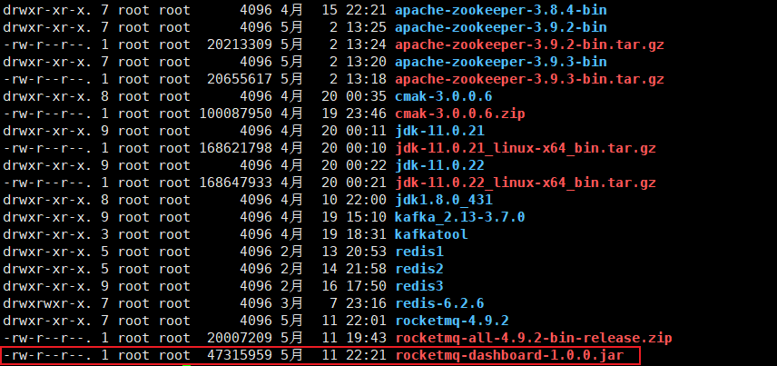Select the kafka_2.13-3.7.0 directory name
The height and width of the screenshot is (366, 777).
pyautogui.click(x=460, y=217)
